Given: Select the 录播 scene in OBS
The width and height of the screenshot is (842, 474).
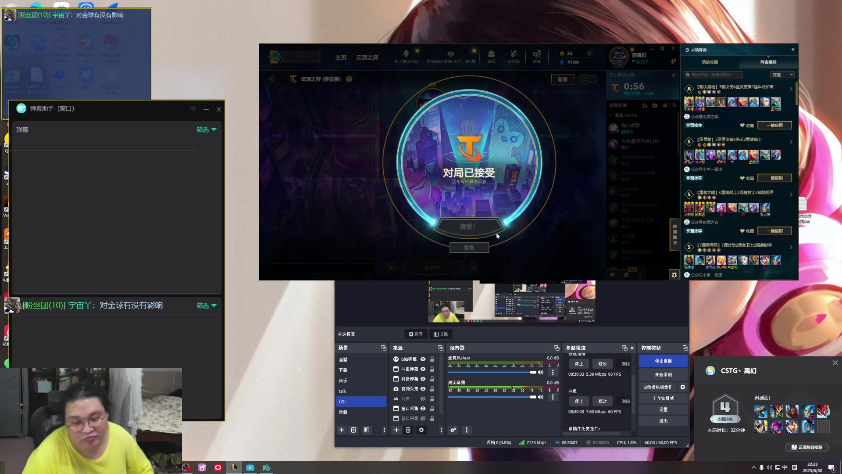Looking at the screenshot, I should pyautogui.click(x=361, y=412).
